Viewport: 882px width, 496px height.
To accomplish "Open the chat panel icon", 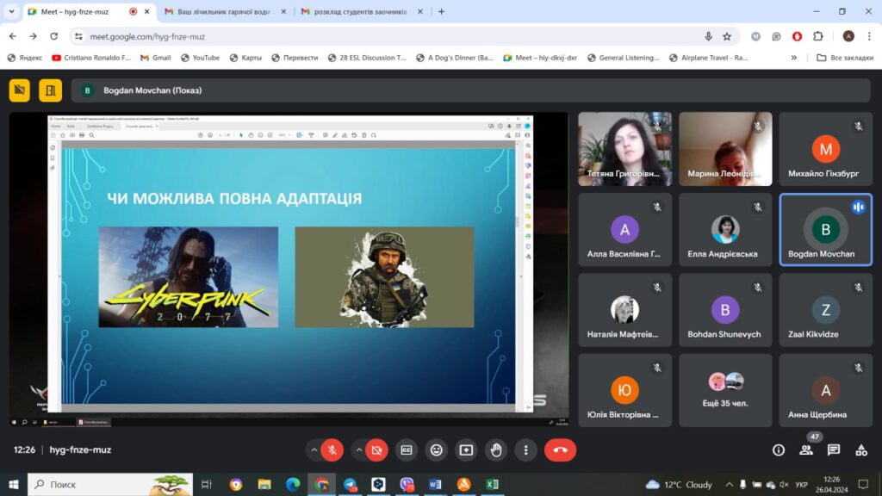I will point(834,449).
